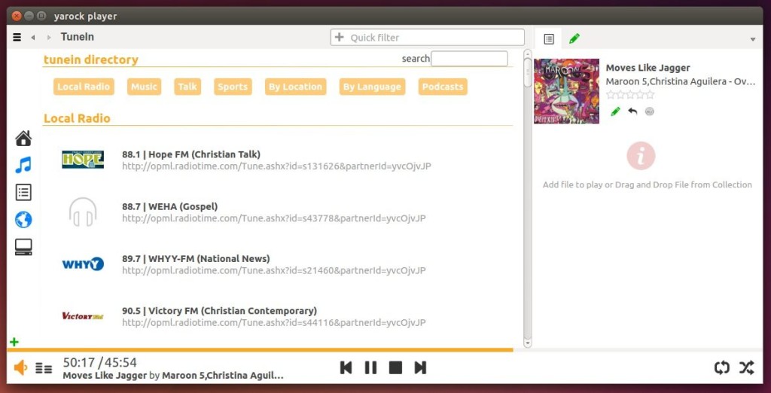The image size is (771, 393).
Task: Click the plus icon in Quick filter
Action: pos(340,37)
